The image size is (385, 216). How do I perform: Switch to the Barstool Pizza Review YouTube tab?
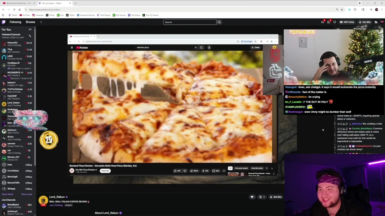(x=19, y=3)
